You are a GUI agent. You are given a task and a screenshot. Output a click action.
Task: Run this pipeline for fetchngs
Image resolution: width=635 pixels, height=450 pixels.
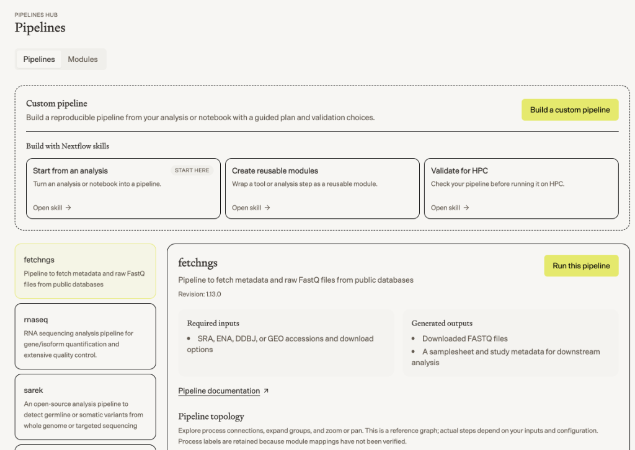[x=581, y=265]
